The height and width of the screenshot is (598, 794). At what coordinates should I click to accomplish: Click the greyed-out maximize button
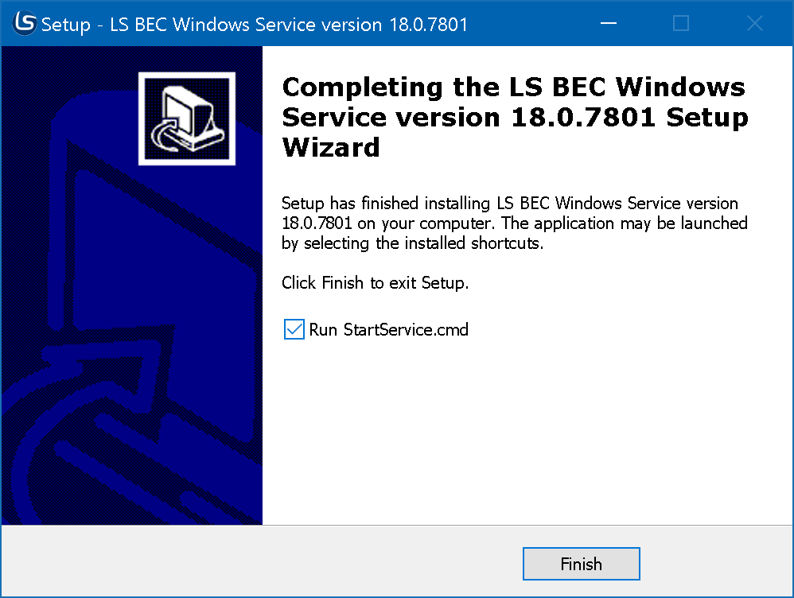(681, 24)
